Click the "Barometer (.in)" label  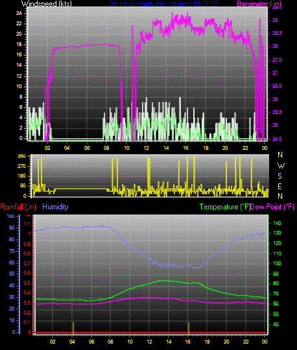259,4
